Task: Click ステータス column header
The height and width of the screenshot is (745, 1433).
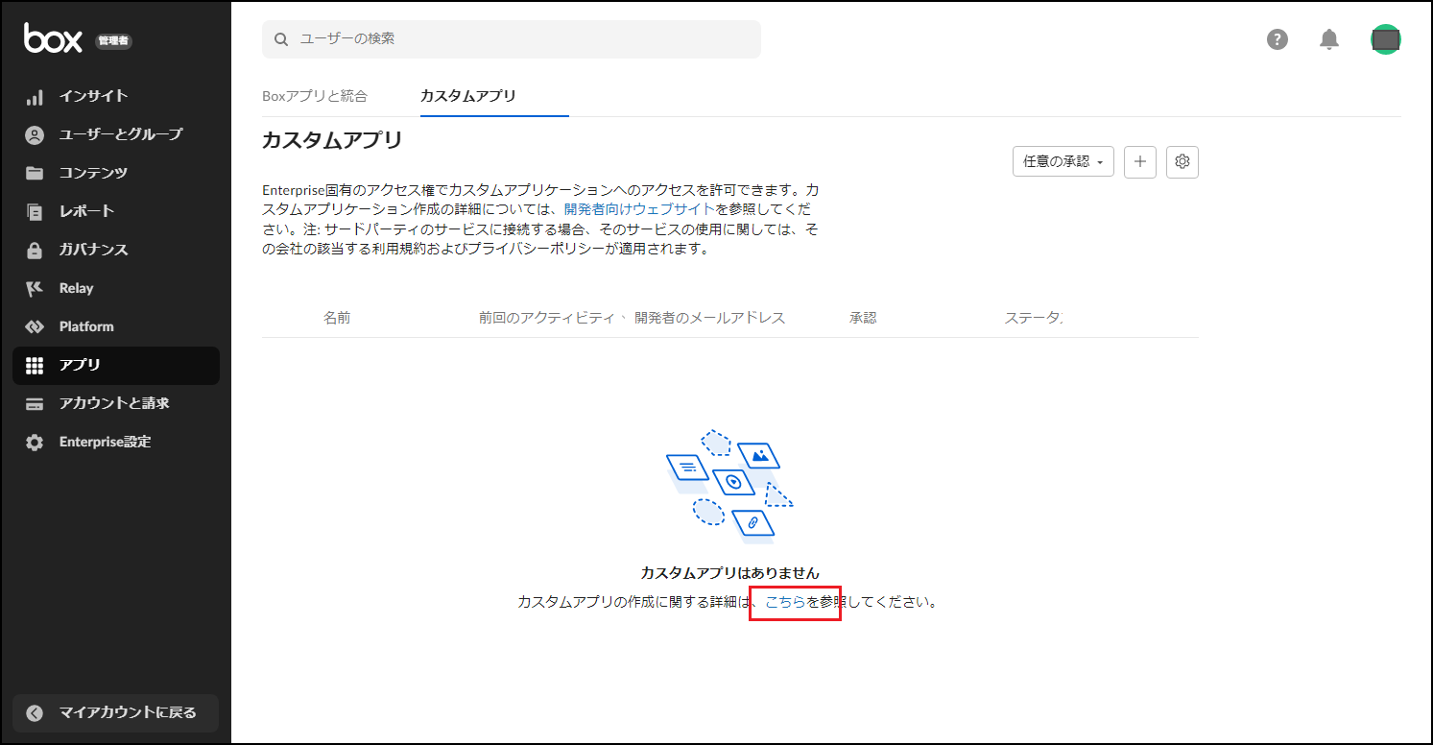Action: [1033, 318]
